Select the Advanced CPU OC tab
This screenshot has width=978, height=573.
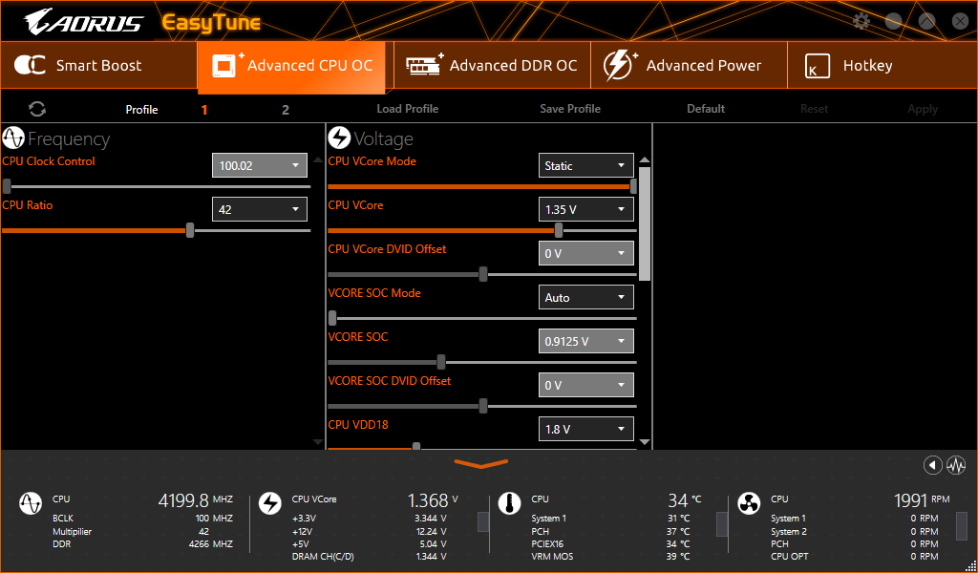point(291,67)
